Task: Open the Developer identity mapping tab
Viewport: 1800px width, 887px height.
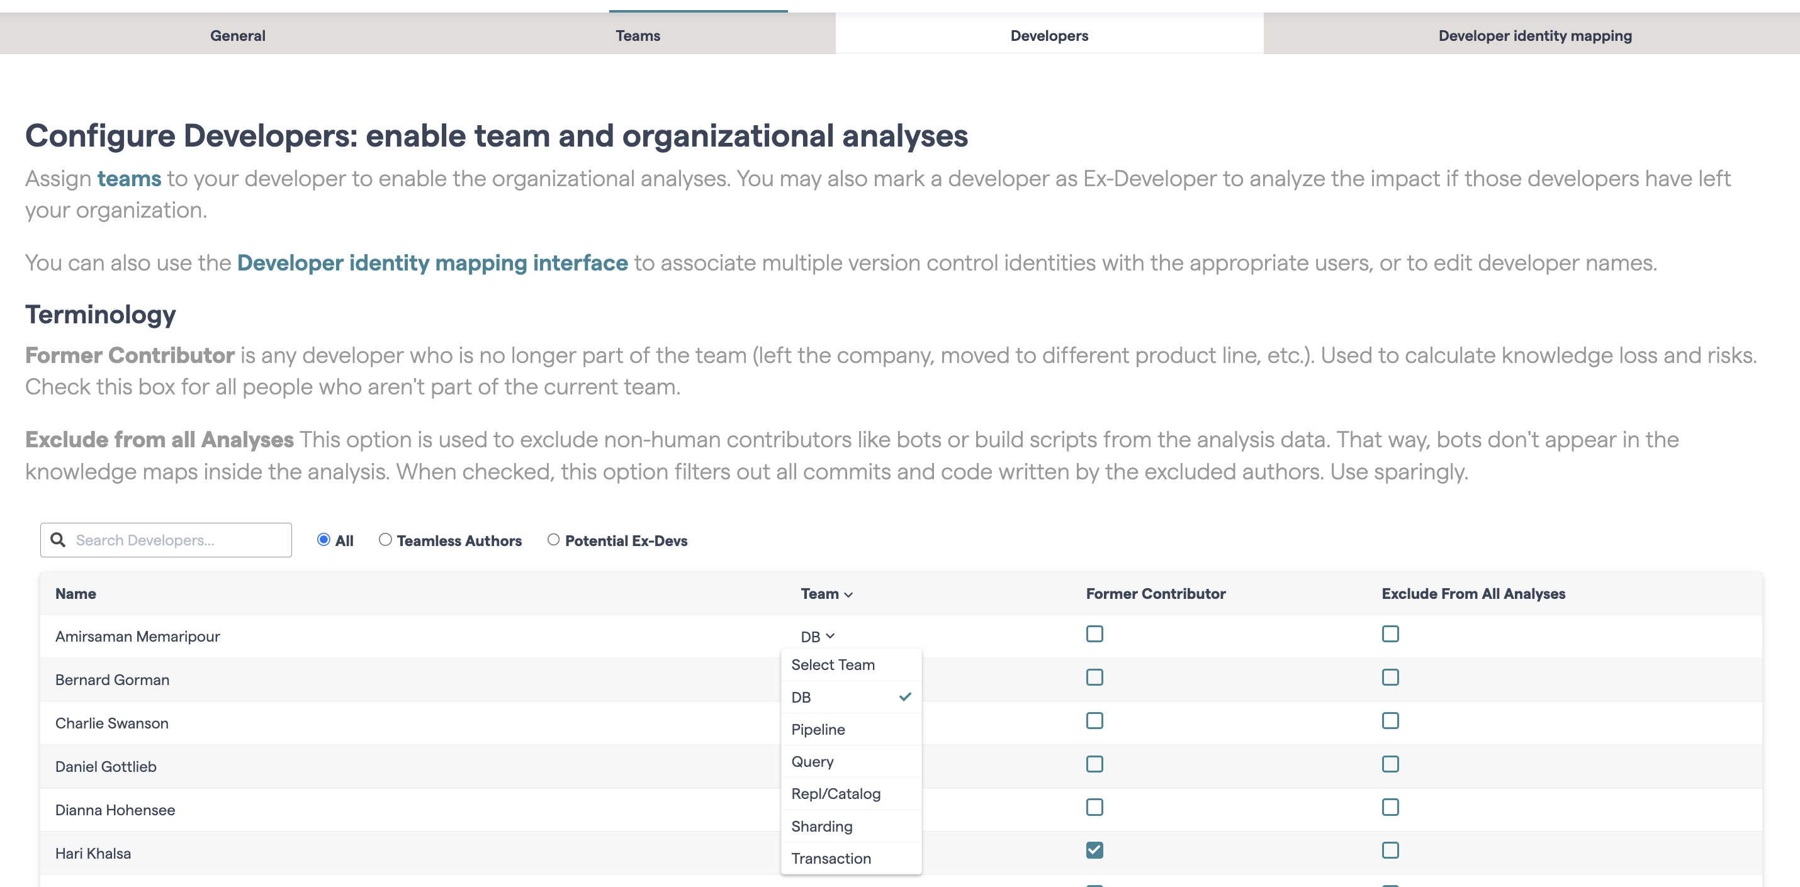Action: click(x=1534, y=36)
